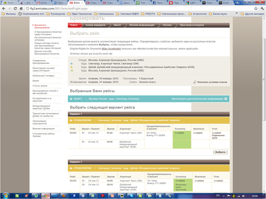Open Firefox from the taskbar
266x199 pixels.
coord(64,196)
